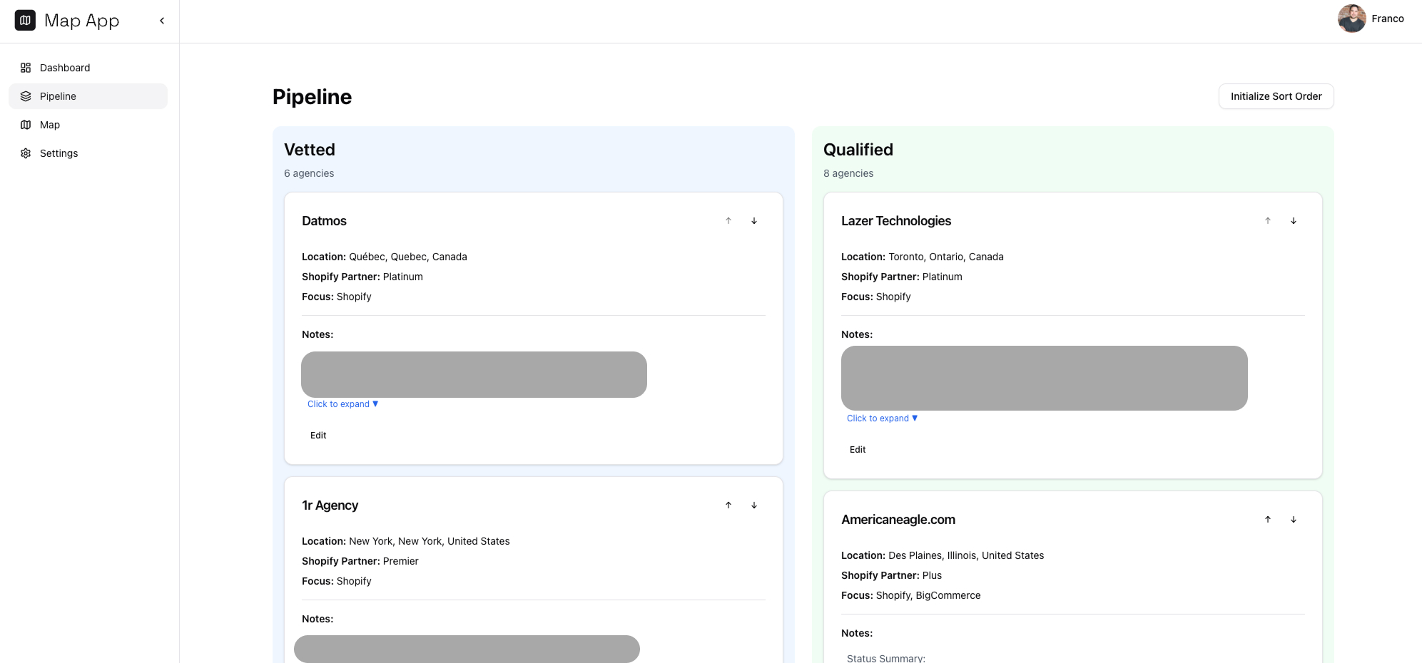
Task: Move 1r Agency down with its arrow icon
Action: point(754,505)
